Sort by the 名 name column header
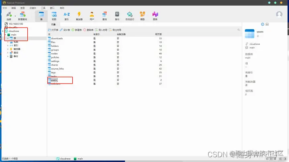The height and width of the screenshot is (162, 289). [x=49, y=34]
